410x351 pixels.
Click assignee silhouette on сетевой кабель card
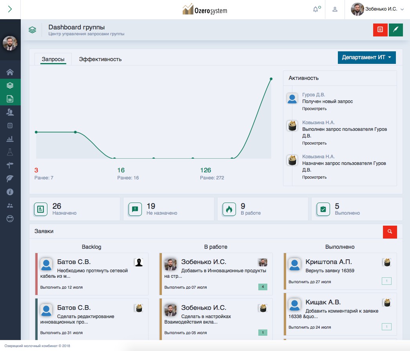(x=139, y=262)
